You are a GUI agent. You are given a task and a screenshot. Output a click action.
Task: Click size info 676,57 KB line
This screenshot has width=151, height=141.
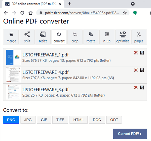(66, 60)
